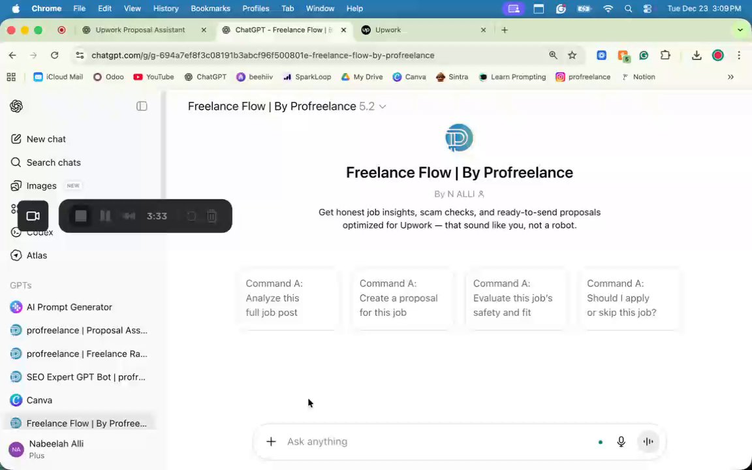Show more bookmarks with double chevron

click(730, 77)
